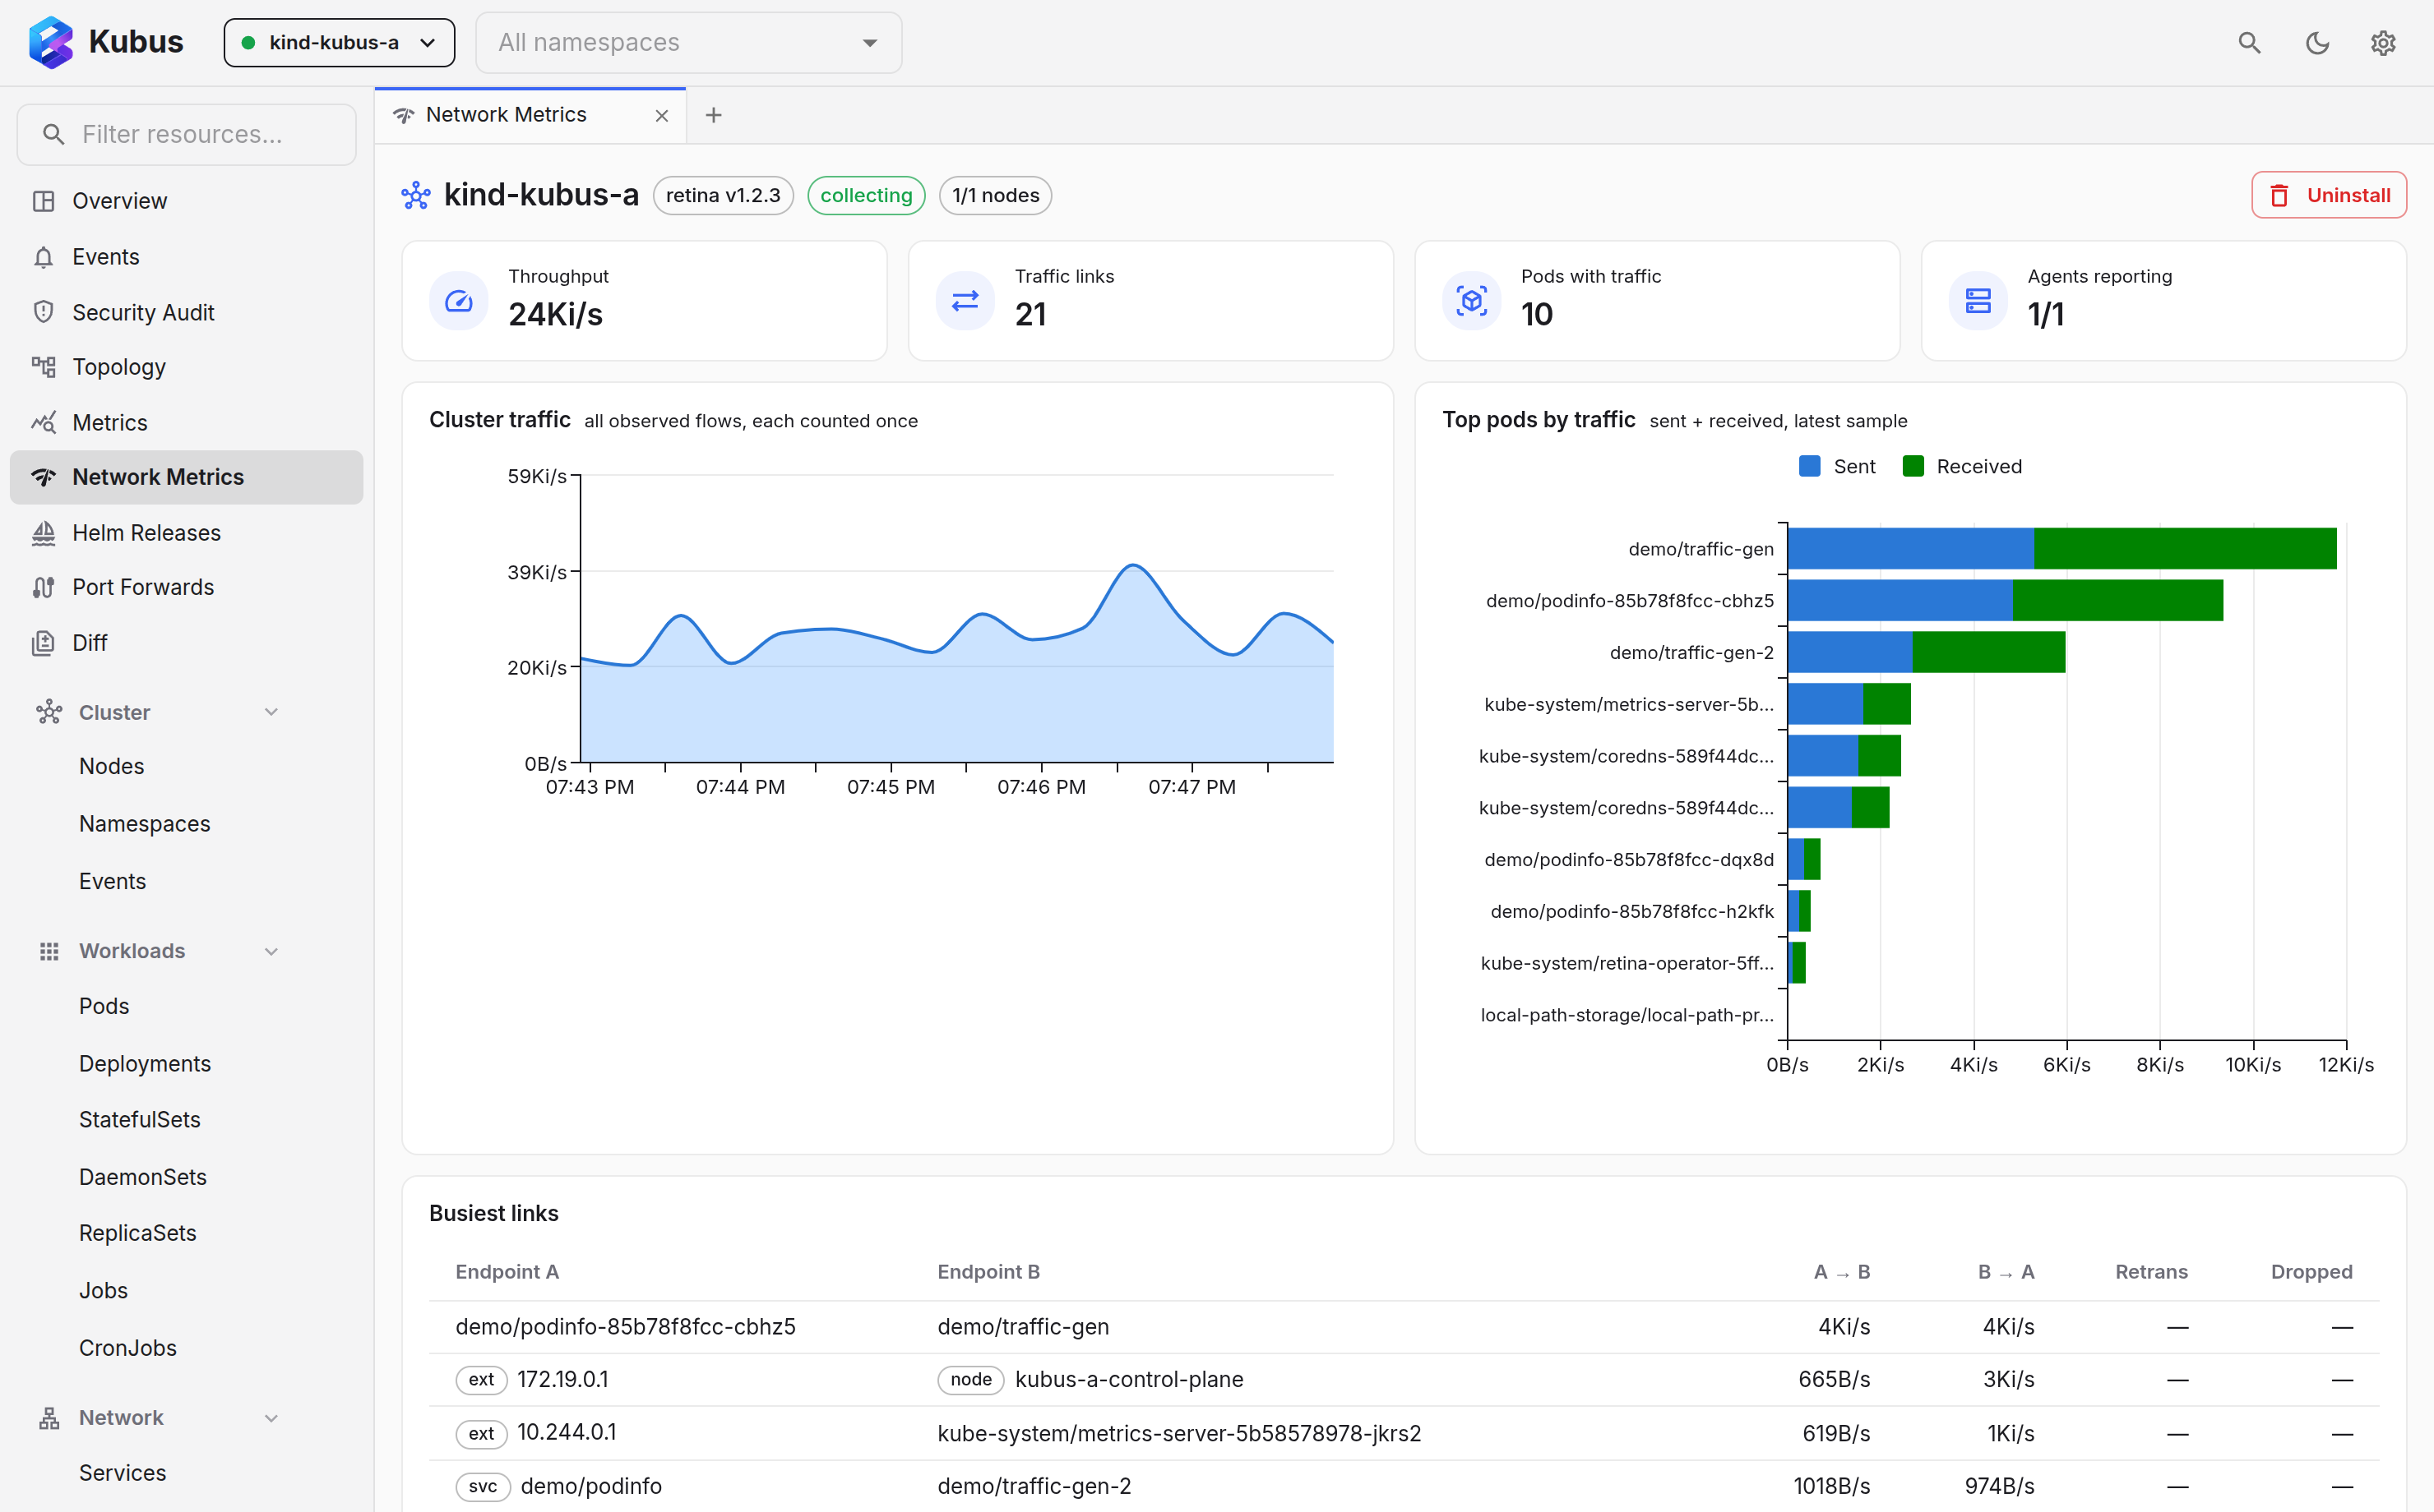Click the Retrans column header
The height and width of the screenshot is (1512, 2434).
coord(2151,1272)
